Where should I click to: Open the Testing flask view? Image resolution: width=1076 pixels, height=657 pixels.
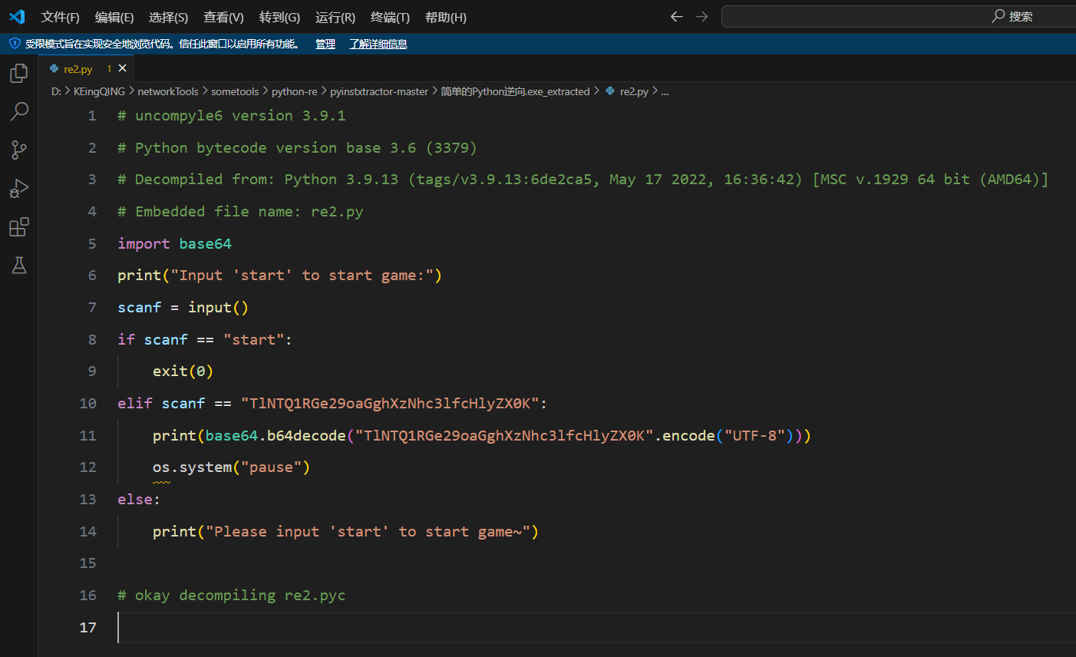[x=18, y=266]
